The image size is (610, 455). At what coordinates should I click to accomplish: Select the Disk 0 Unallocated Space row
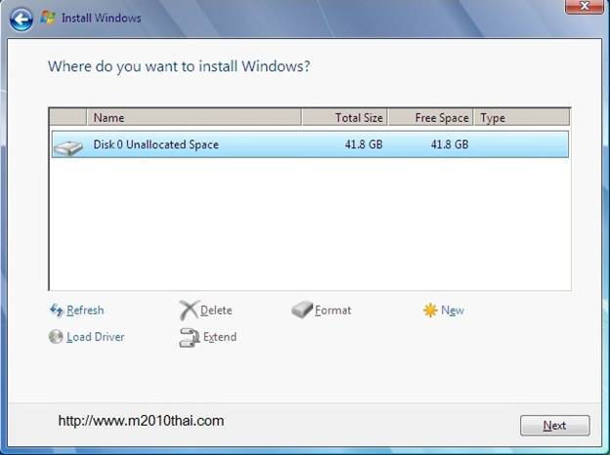[x=310, y=145]
